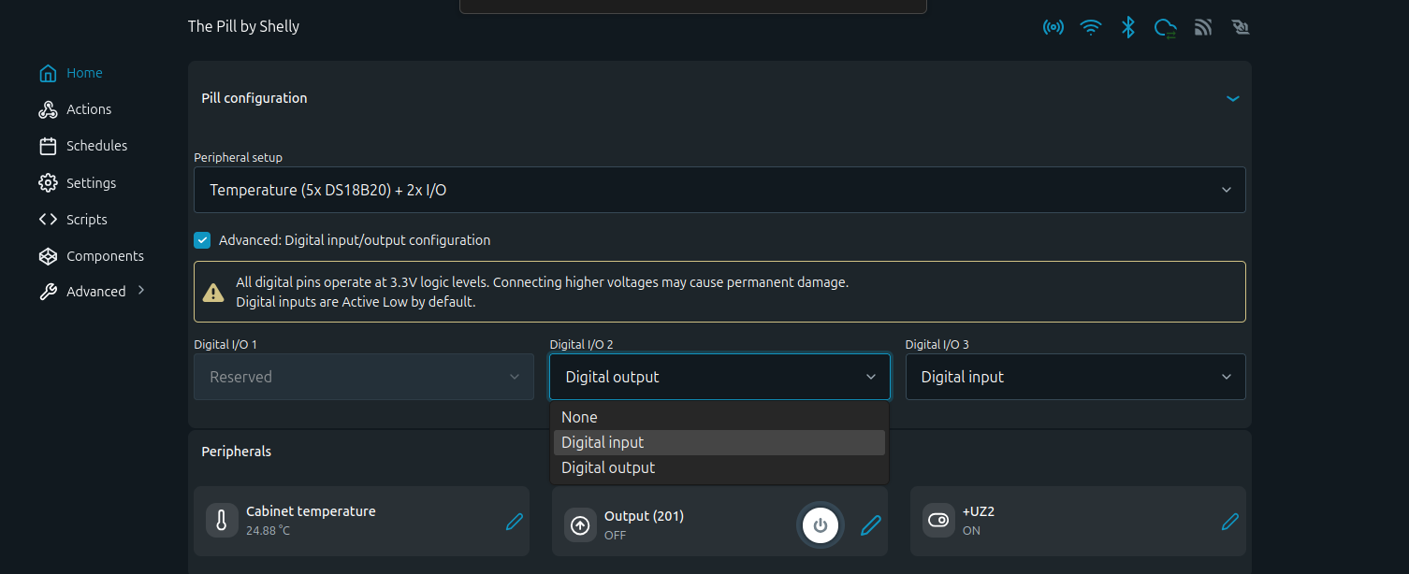Open the Scripts section
The width and height of the screenshot is (1409, 574).
click(86, 219)
